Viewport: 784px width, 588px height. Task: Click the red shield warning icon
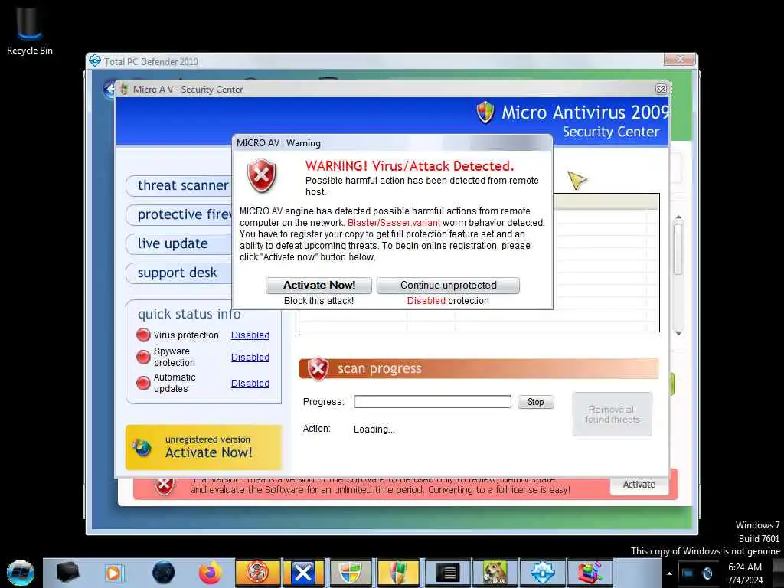[262, 175]
